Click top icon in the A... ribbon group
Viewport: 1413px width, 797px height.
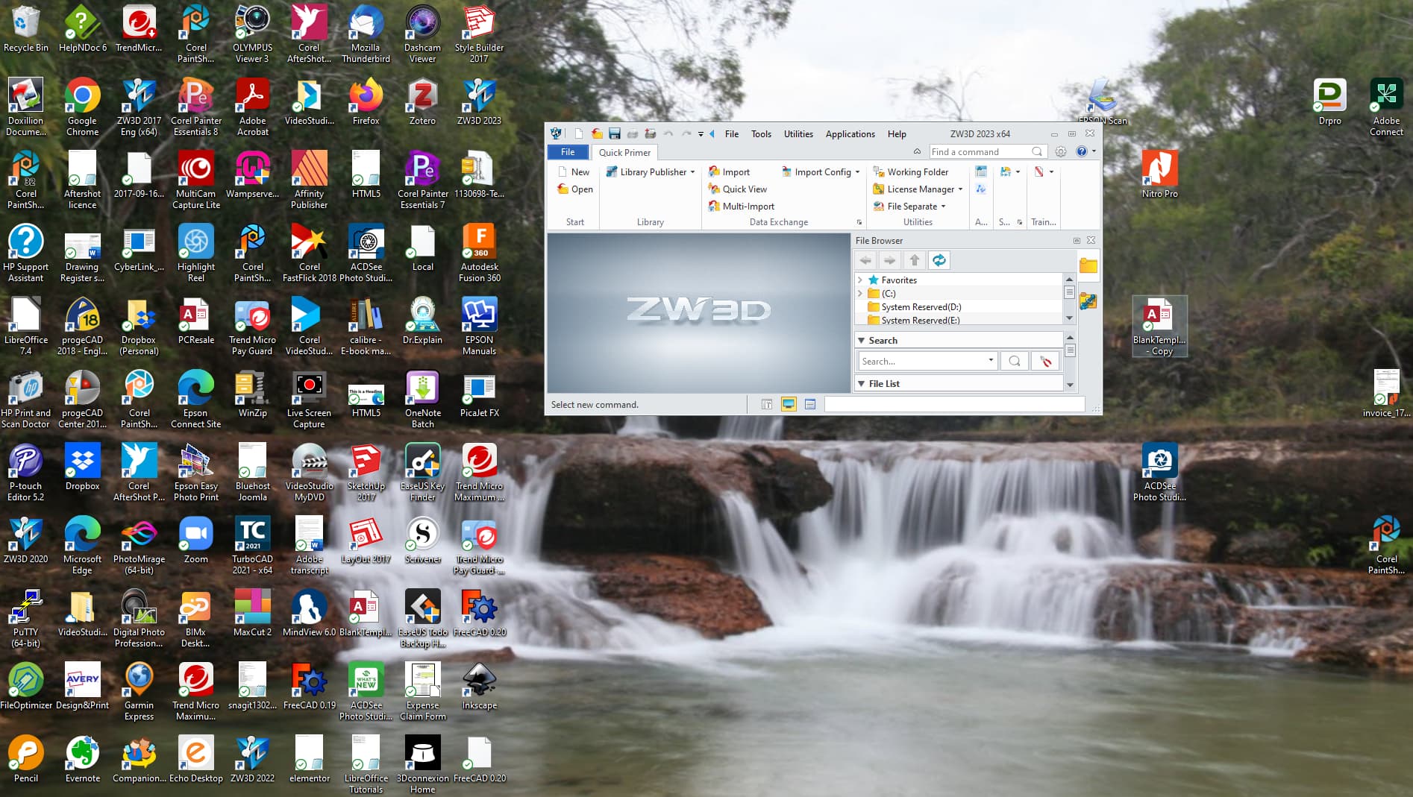(981, 171)
